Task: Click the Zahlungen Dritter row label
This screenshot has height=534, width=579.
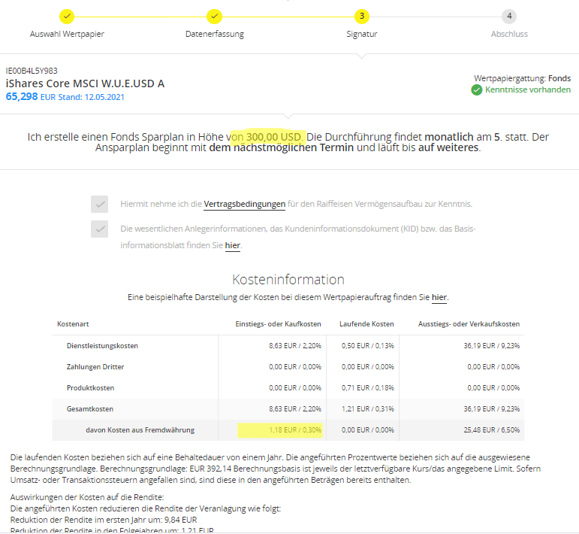Action: pyautogui.click(x=95, y=367)
